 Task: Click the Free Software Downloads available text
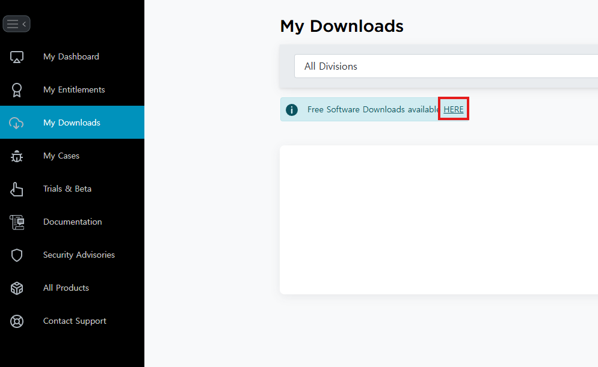coord(374,110)
